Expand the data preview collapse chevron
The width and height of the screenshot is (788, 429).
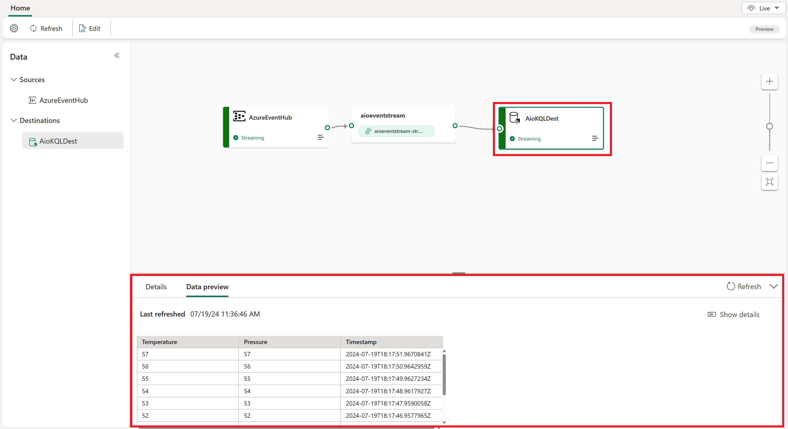tap(774, 286)
